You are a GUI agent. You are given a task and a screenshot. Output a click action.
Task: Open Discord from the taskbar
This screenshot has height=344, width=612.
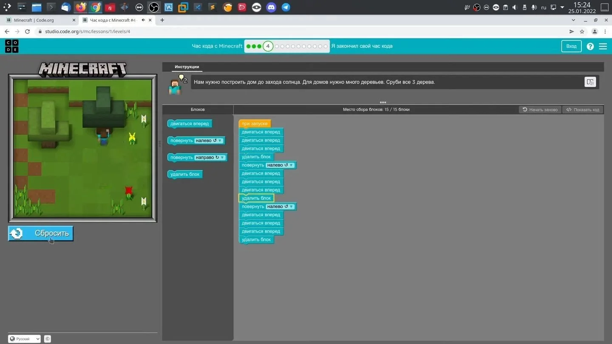tap(271, 7)
